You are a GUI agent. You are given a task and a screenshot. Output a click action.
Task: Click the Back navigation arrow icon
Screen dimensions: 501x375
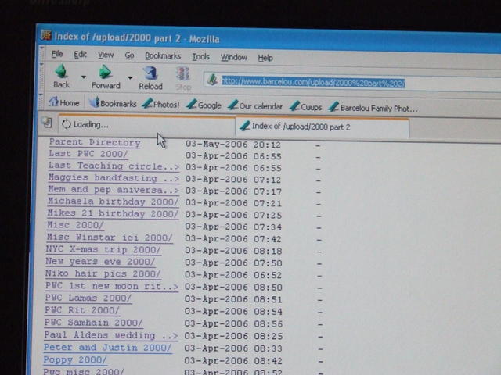pyautogui.click(x=60, y=73)
